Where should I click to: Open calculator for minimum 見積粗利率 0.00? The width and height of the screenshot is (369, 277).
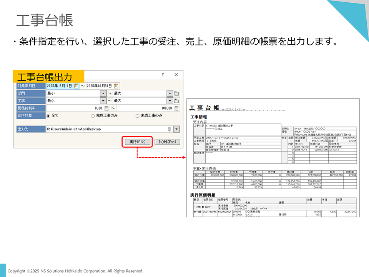(106, 108)
